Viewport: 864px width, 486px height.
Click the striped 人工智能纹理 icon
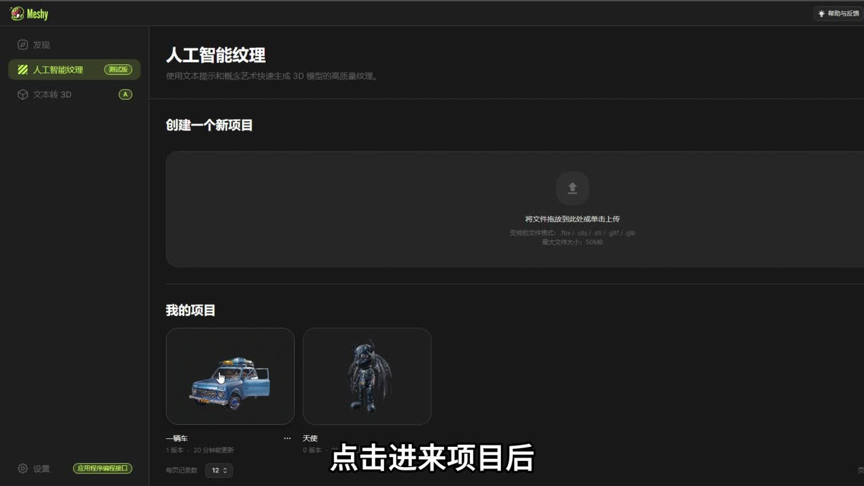[23, 70]
